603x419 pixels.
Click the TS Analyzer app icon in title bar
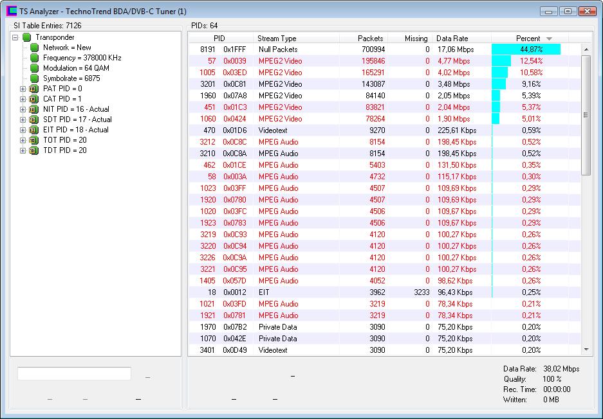coord(12,11)
